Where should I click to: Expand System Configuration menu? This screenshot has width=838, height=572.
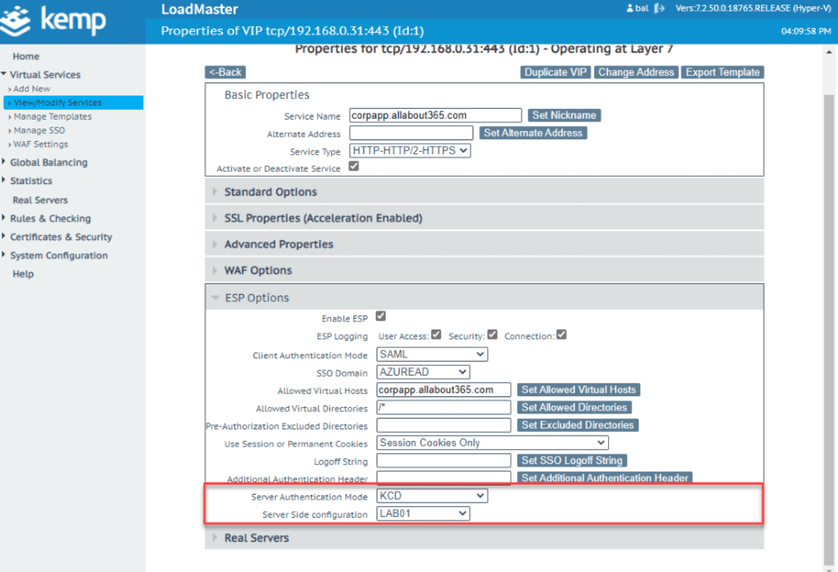[58, 255]
